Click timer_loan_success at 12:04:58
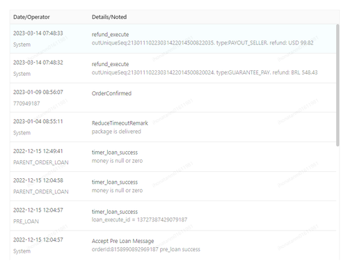 [115, 182]
